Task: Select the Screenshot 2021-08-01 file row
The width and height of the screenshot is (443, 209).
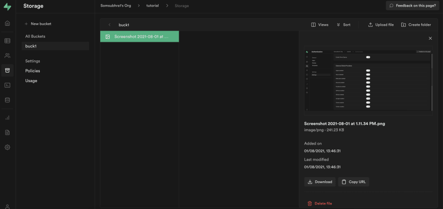Action: pos(139,36)
